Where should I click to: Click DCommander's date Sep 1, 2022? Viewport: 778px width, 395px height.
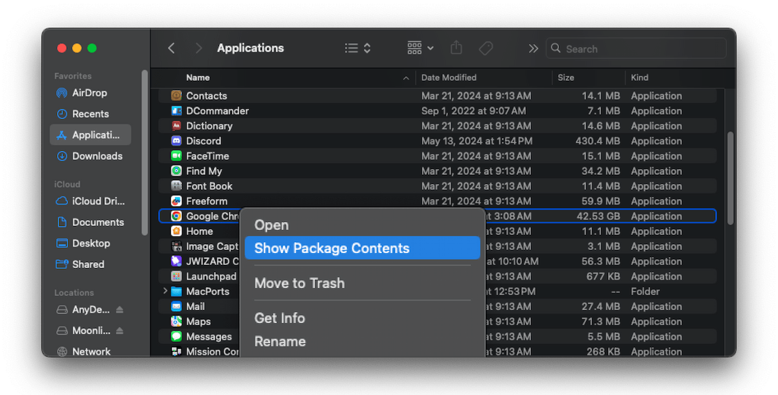(473, 111)
